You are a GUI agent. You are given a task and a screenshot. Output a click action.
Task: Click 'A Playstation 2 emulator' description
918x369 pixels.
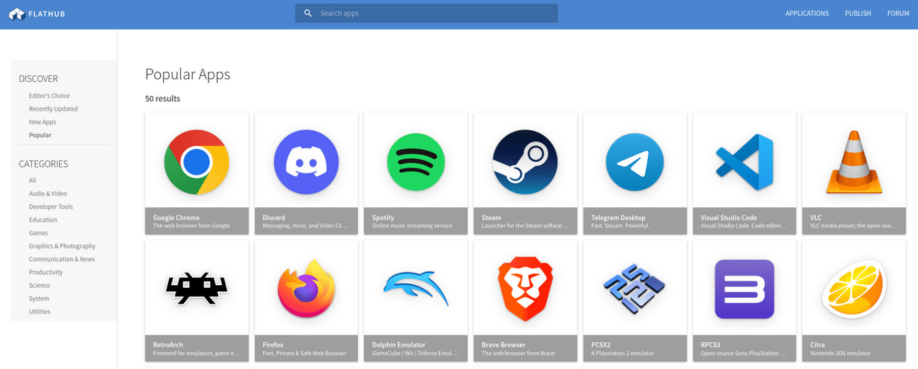point(622,354)
